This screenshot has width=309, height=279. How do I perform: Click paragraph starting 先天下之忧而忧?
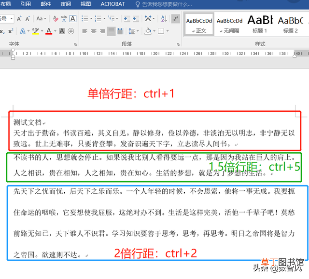point(154,223)
